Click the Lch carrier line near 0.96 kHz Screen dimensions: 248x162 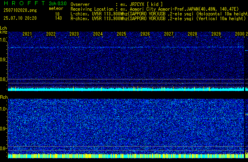tap(126, 47)
